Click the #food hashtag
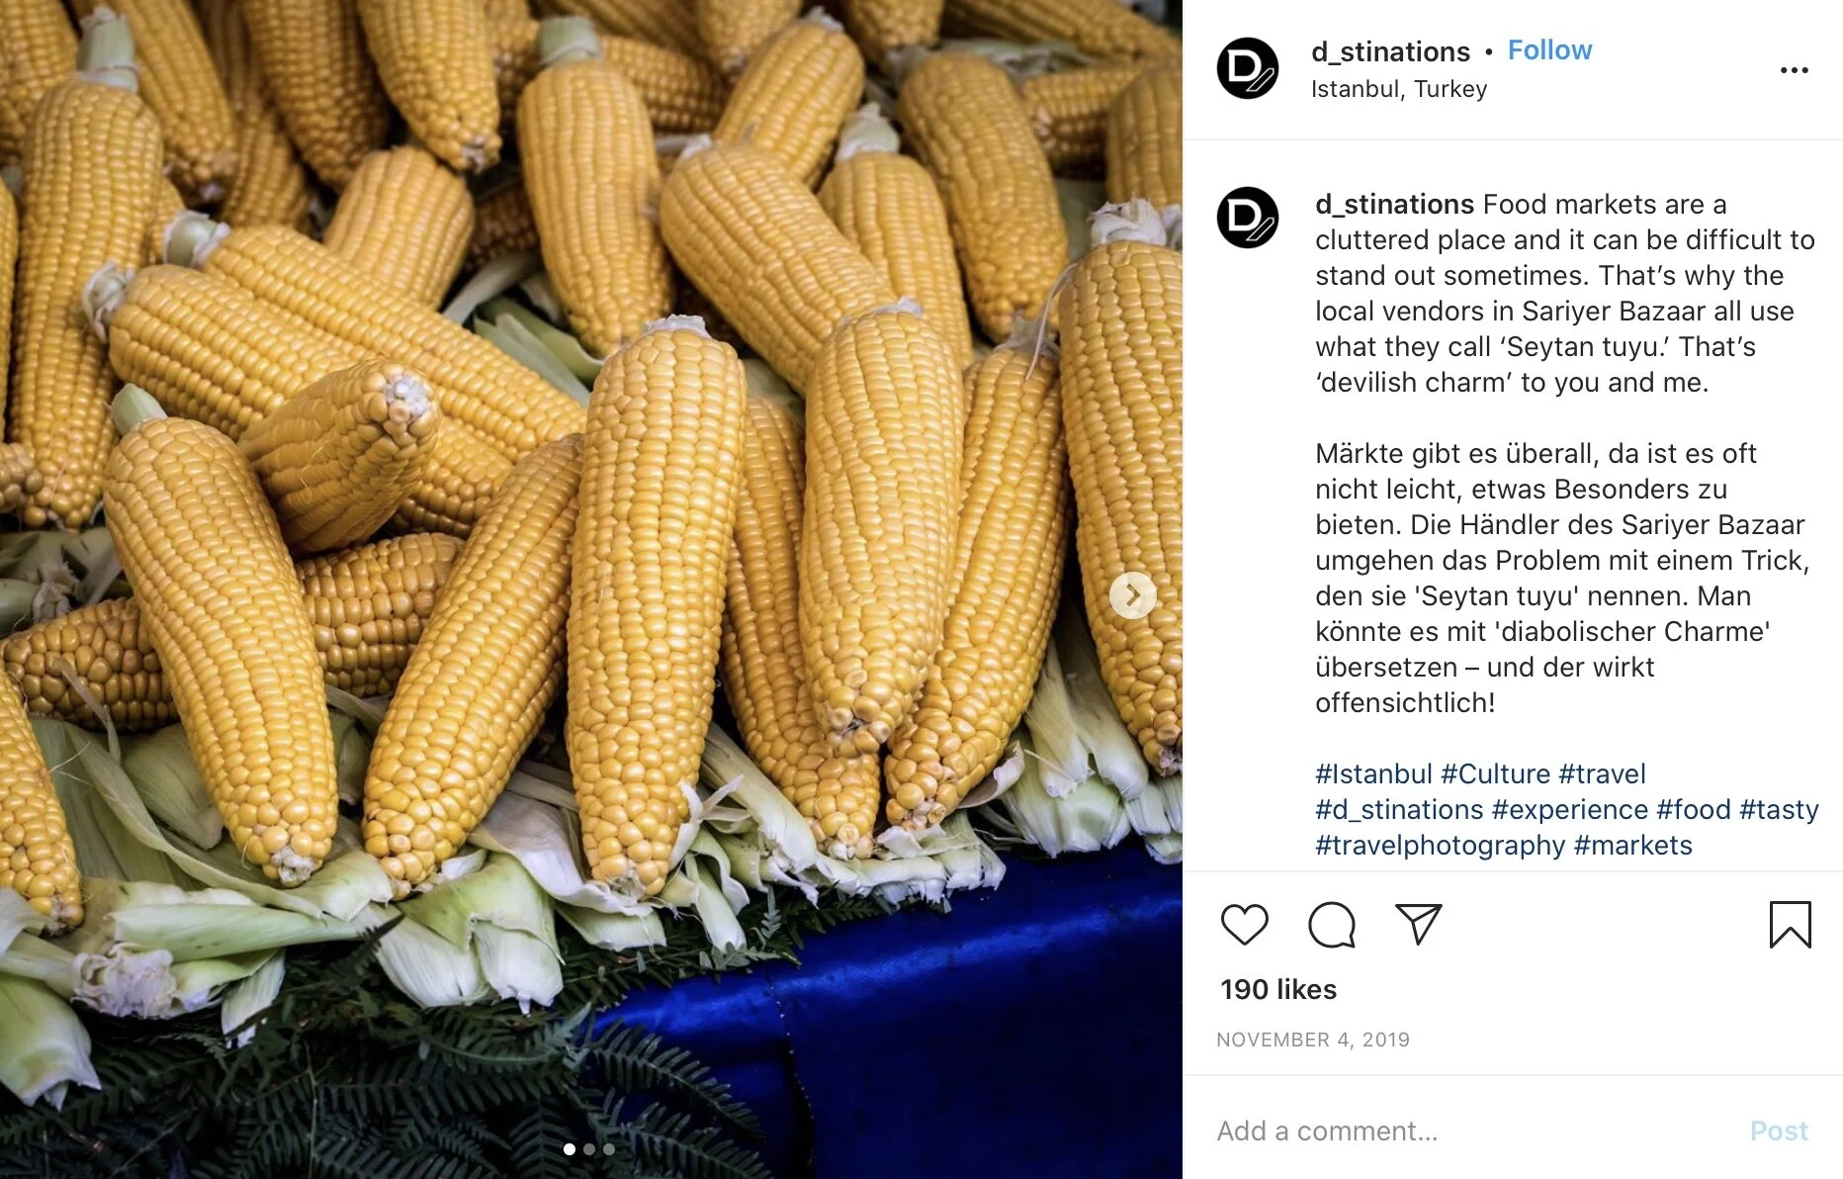The image size is (1843, 1179). [1693, 809]
